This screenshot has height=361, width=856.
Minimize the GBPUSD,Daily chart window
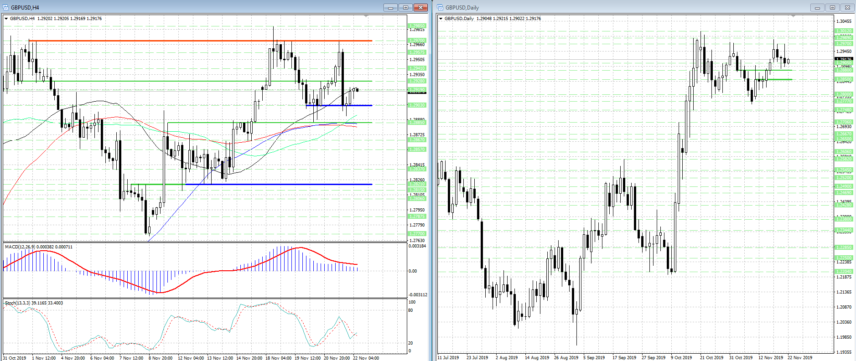[818, 7]
